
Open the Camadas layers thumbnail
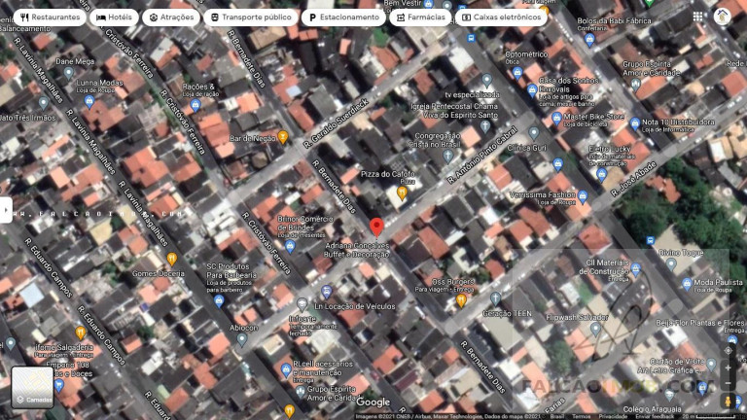(x=32, y=387)
